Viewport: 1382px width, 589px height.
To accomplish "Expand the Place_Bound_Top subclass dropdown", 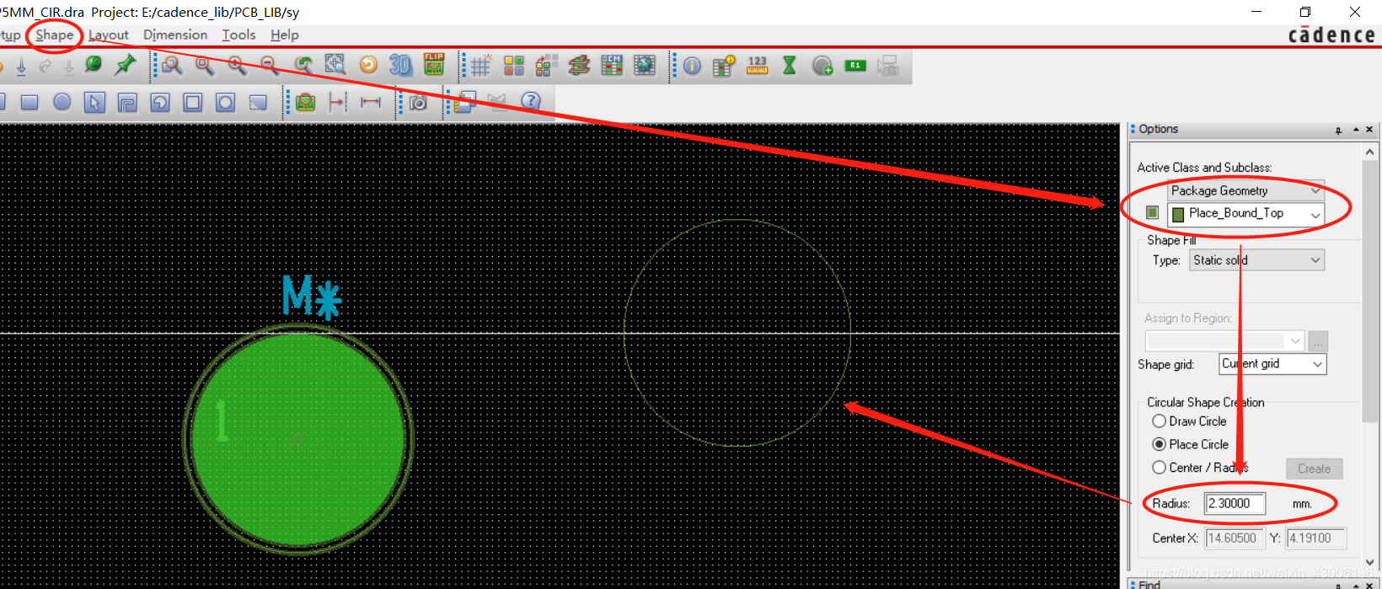I will point(1315,215).
